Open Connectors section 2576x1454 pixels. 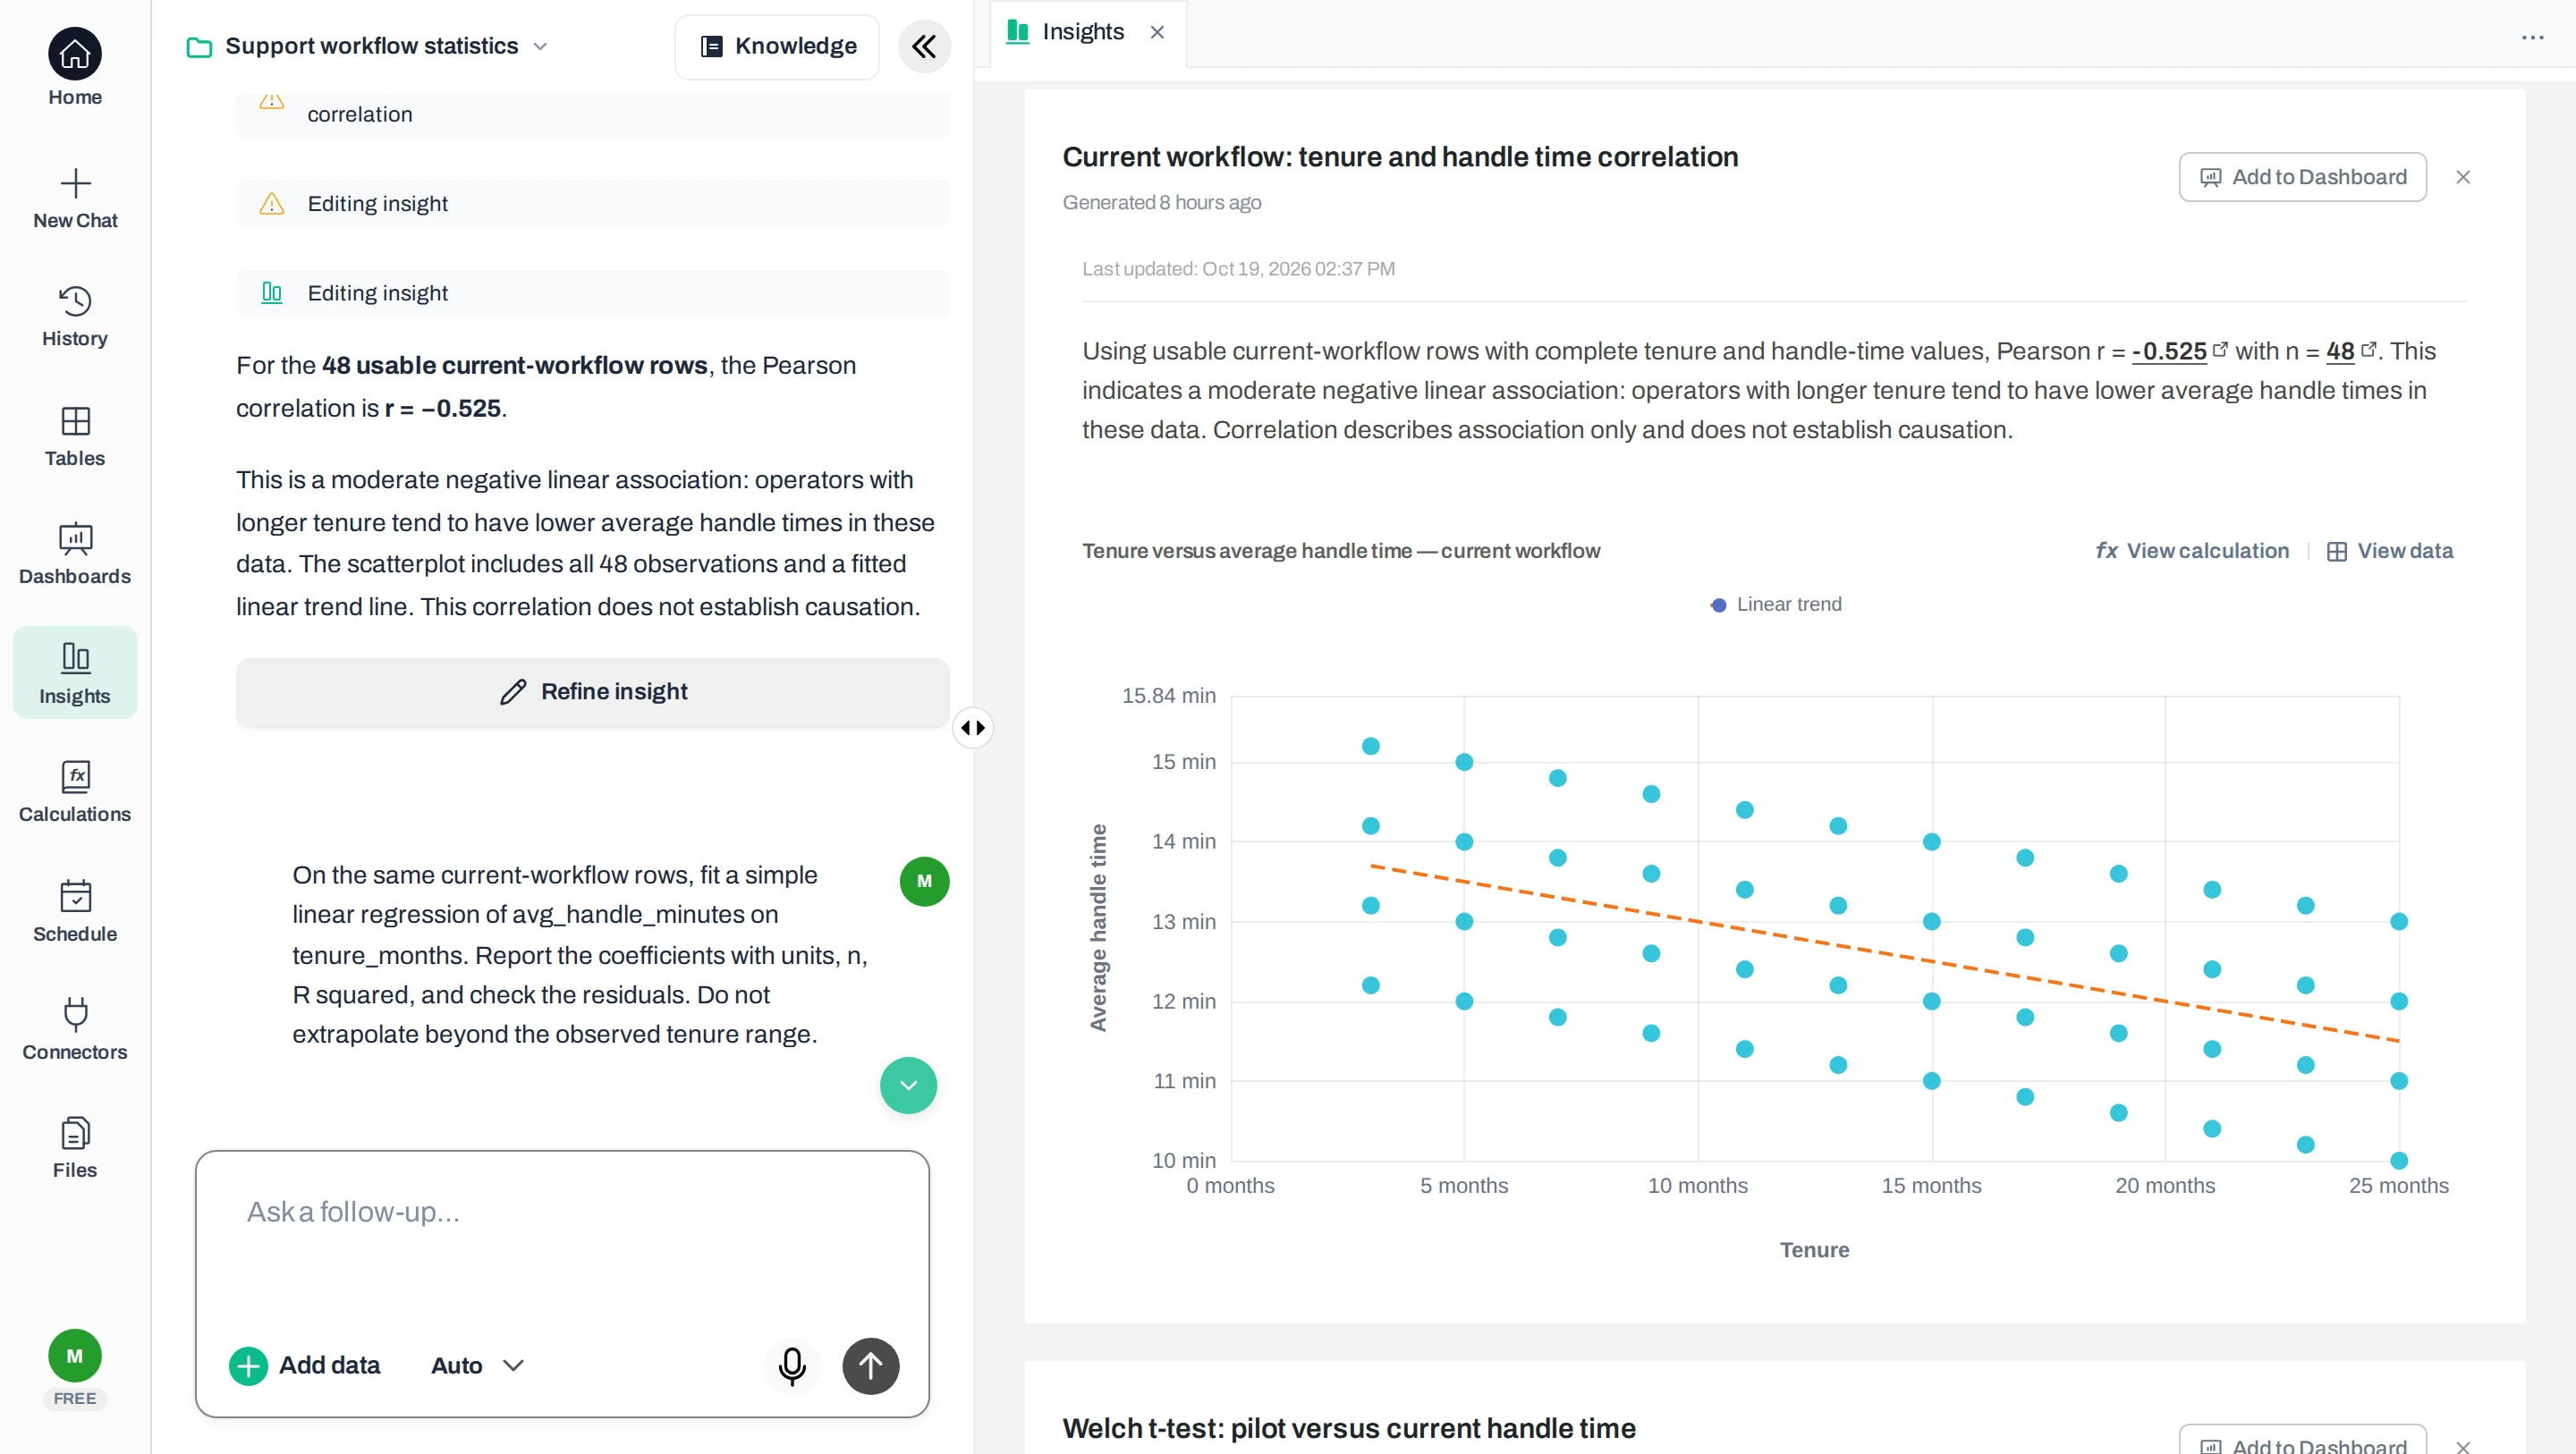point(75,1029)
